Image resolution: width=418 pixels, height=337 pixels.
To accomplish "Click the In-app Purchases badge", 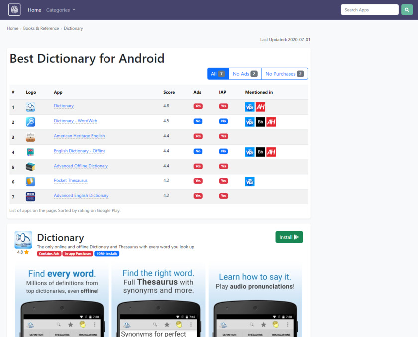I will (78, 254).
